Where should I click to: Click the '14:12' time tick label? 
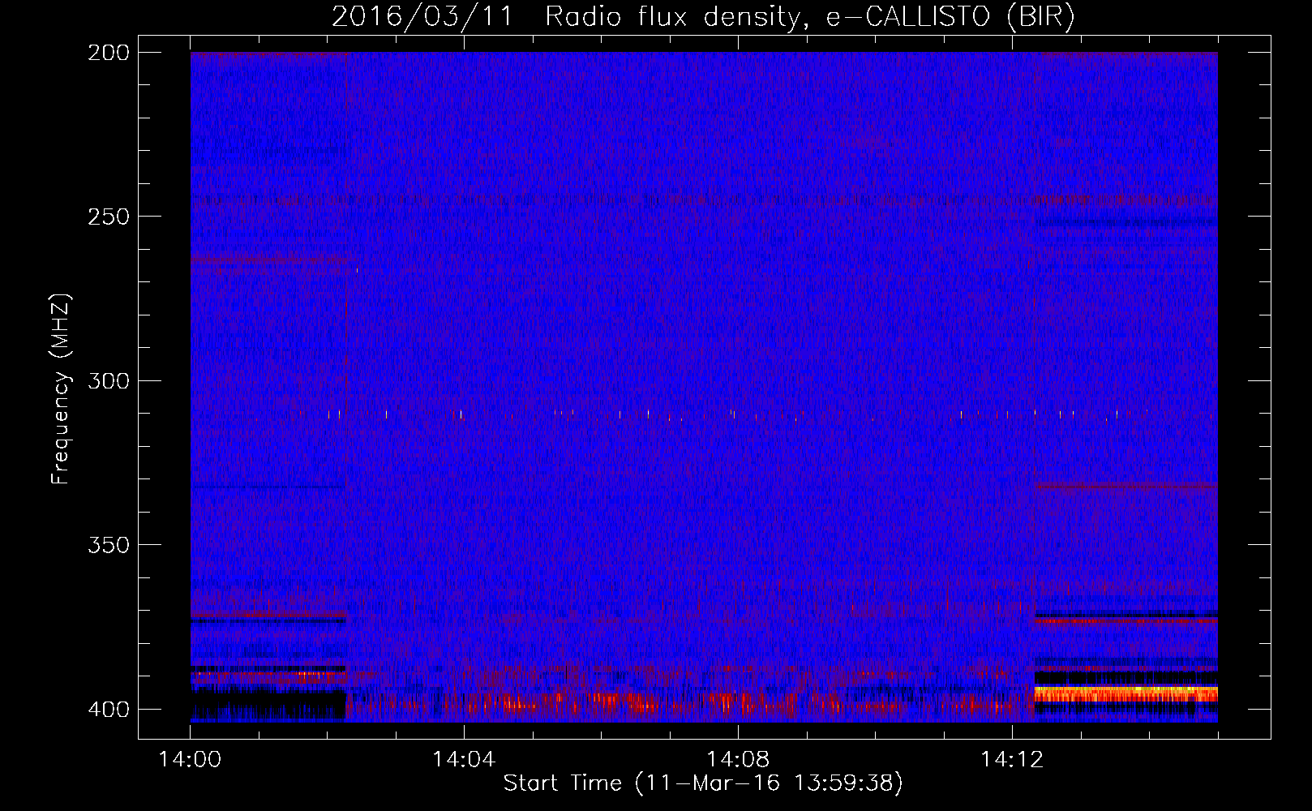point(1011,759)
